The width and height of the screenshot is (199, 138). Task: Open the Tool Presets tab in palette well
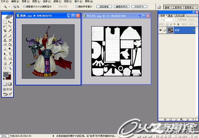[x=177, y=8]
